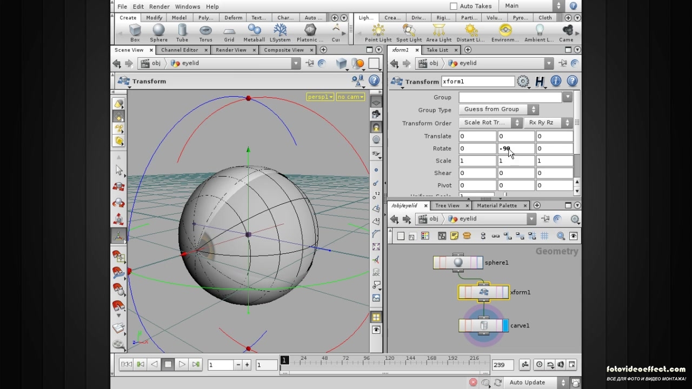Create a Box with the shelf tool
692x389 pixels.
pyautogui.click(x=135, y=33)
